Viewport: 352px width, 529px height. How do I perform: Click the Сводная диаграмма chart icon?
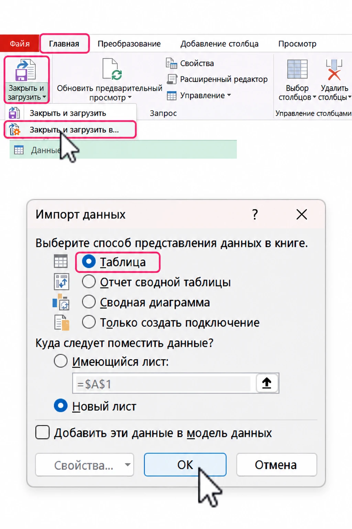coord(61,302)
